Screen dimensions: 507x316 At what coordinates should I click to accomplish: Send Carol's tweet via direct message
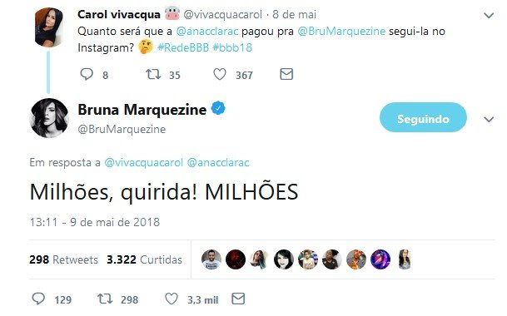(x=286, y=74)
